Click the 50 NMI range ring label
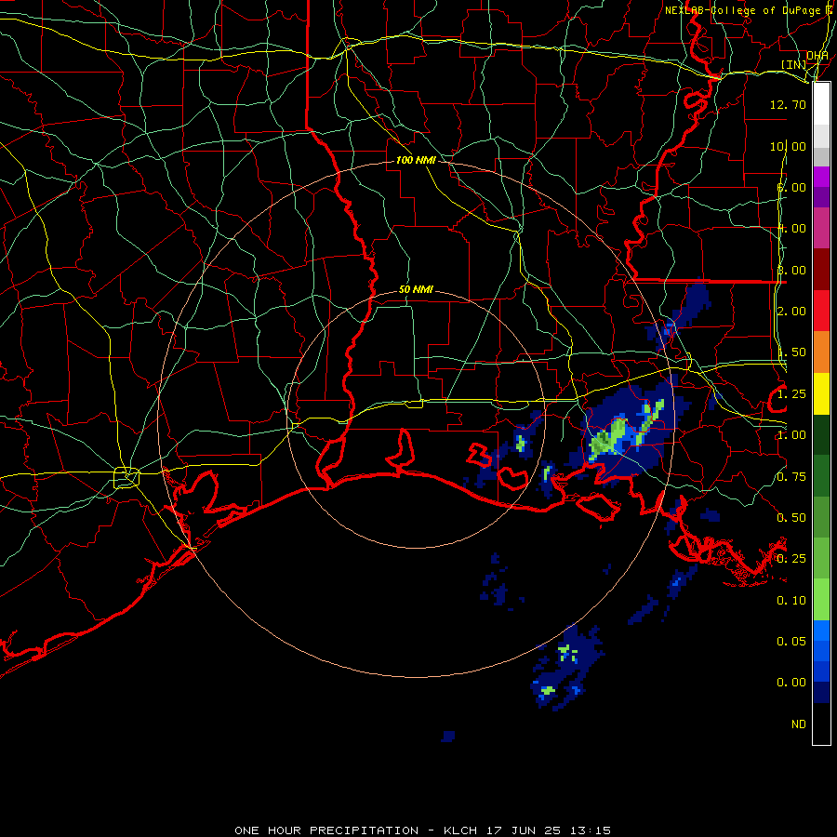837x837 pixels. pos(416,290)
